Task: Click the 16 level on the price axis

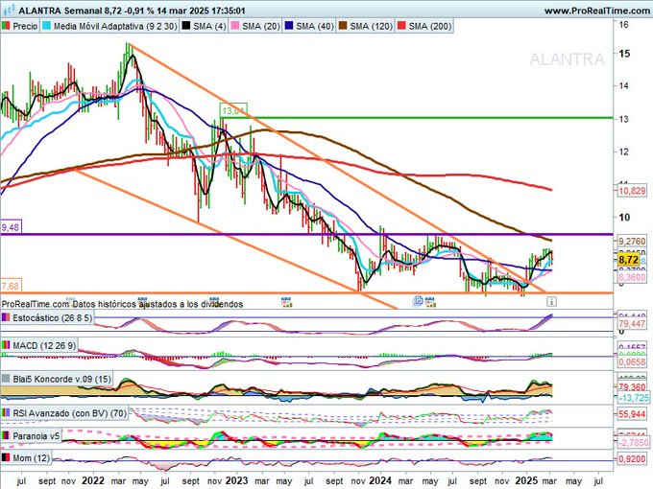Action: pyautogui.click(x=623, y=25)
